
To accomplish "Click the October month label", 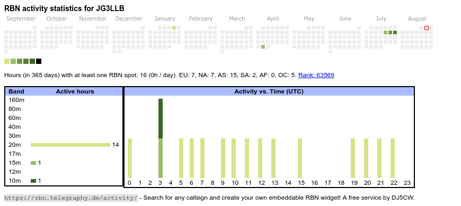I will click(57, 19).
